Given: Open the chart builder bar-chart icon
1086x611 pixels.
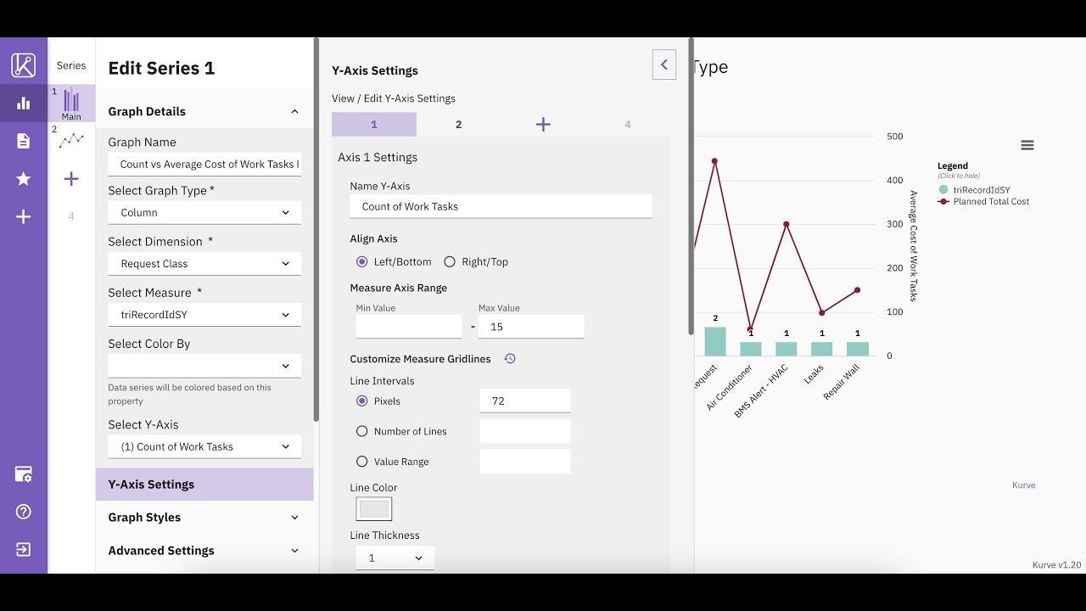Looking at the screenshot, I should tap(24, 104).
